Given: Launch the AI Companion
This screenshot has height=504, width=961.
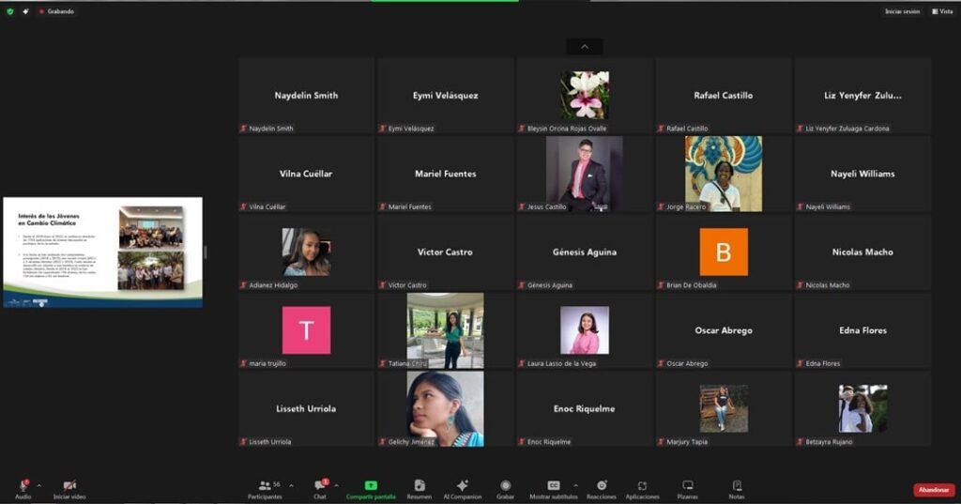Looking at the screenshot, I should tap(462, 486).
